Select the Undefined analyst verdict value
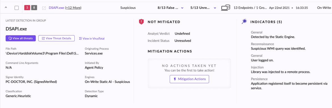 pos(182,33)
